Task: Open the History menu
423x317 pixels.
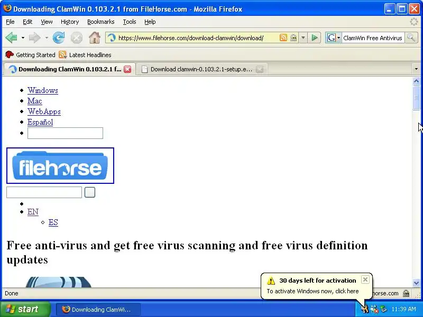Action: tap(70, 22)
